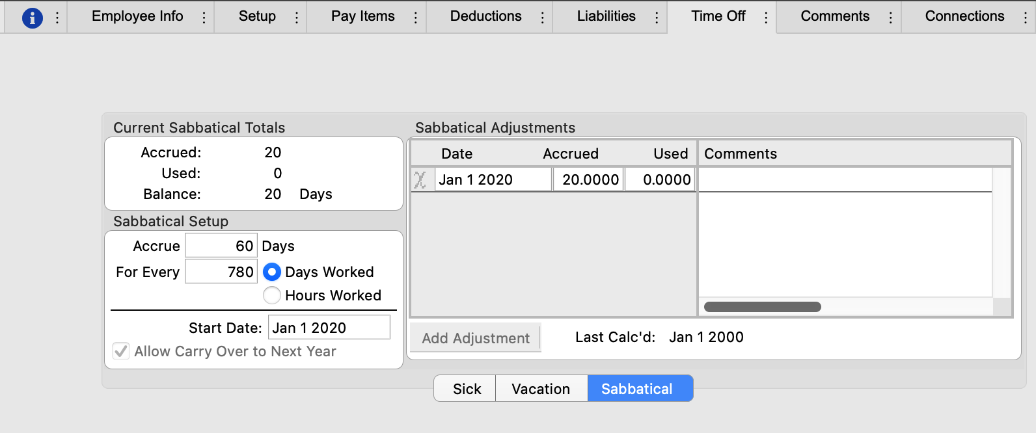This screenshot has width=1036, height=433.
Task: Click the dots handle beside Comments tab
Action: pyautogui.click(x=890, y=18)
